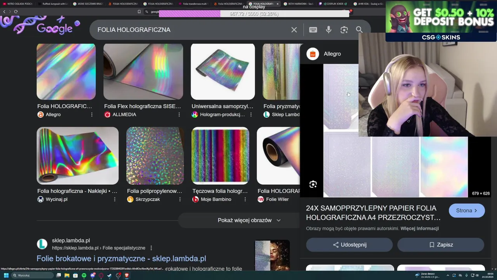Open Task View on taskbar

pyautogui.click(x=59, y=275)
